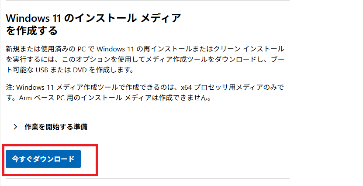Click the word DVD in the description
The image size is (363, 186).
80,70
